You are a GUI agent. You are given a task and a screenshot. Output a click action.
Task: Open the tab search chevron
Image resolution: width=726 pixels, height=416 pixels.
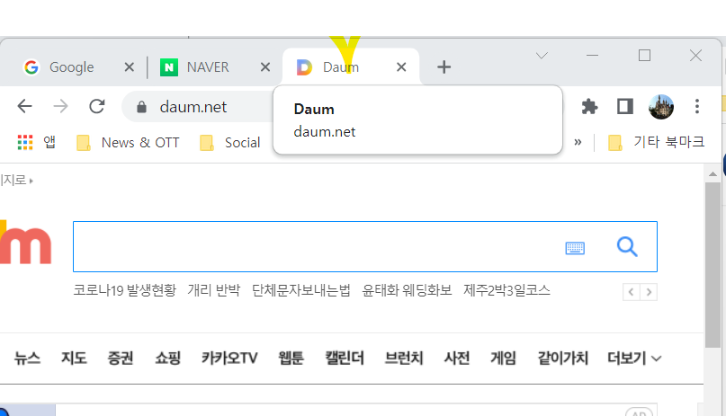(542, 56)
